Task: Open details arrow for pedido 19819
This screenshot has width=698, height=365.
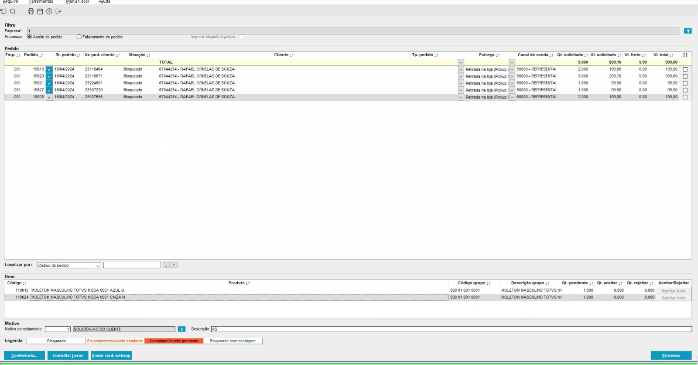Action: [x=49, y=69]
